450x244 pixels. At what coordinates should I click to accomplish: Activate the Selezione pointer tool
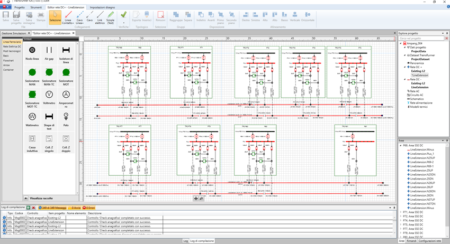click(55, 16)
